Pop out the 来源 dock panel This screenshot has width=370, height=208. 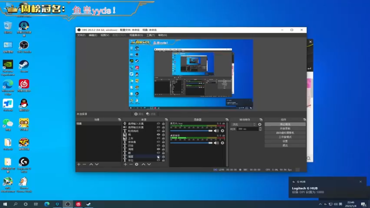point(166,120)
